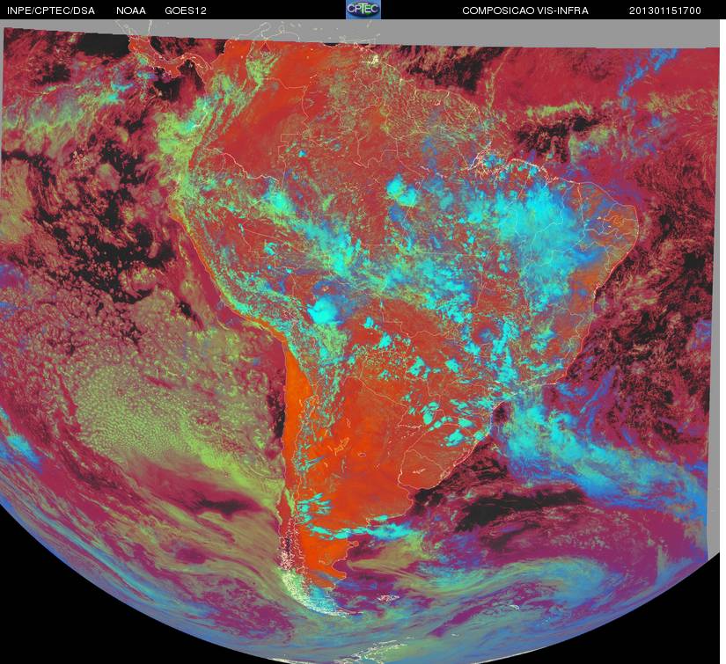Click the INPE/CPTEC/DSA header text
Image resolution: width=726 pixels, height=664 pixels.
[51, 11]
